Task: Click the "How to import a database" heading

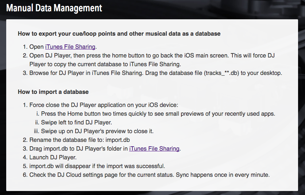Action: tap(53, 92)
